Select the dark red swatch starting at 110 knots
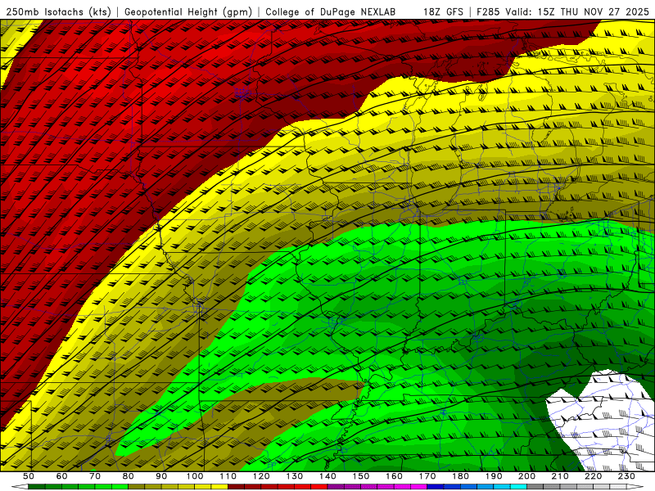The image size is (655, 491). [x=237, y=487]
